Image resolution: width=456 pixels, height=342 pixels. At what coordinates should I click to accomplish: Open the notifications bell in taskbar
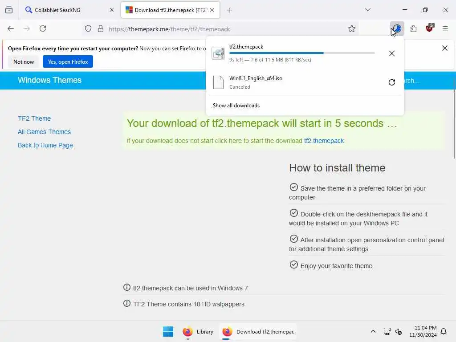click(x=444, y=331)
